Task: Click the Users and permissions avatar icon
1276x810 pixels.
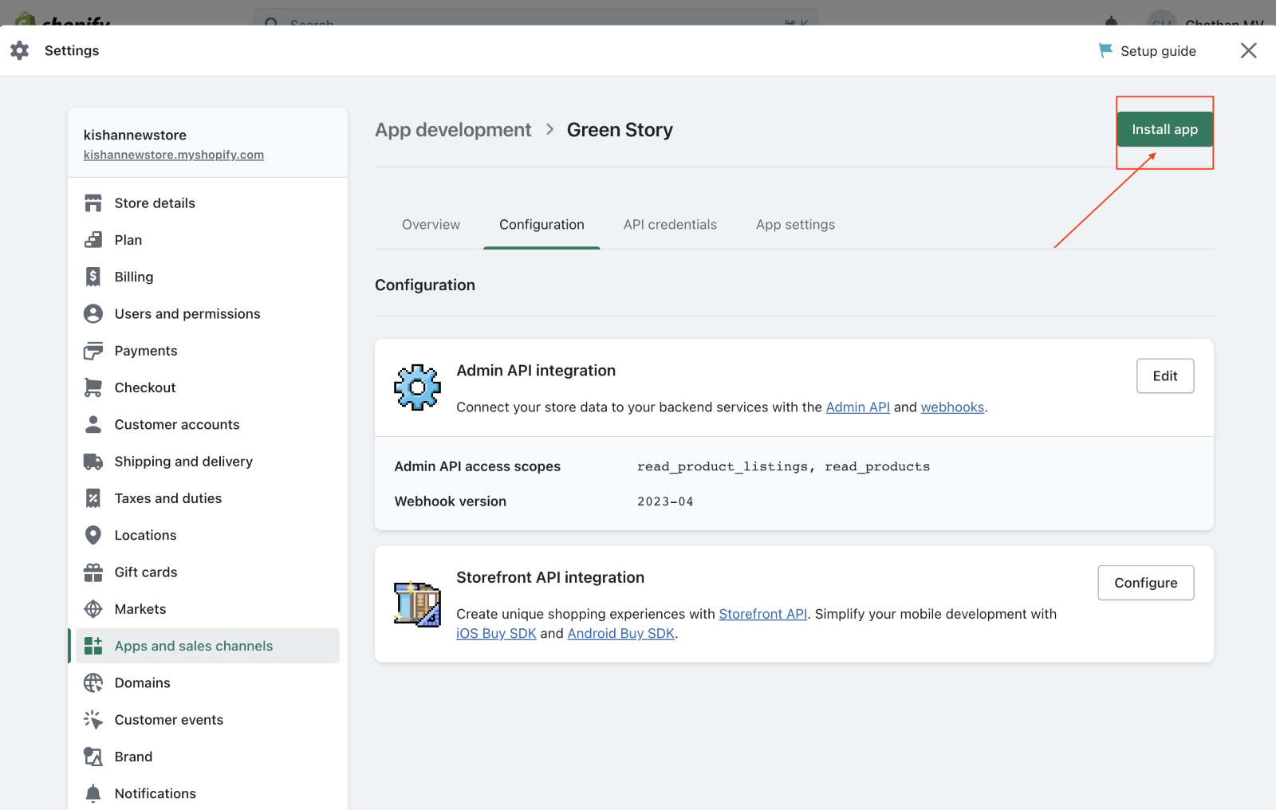Action: [x=93, y=314]
